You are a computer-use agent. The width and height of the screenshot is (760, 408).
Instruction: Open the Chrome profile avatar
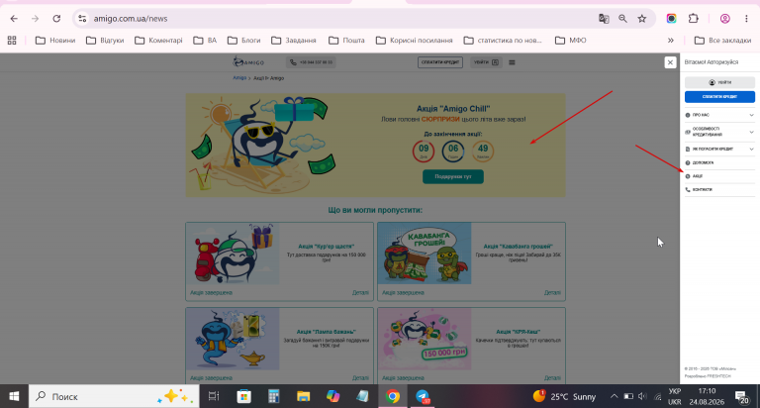725,19
